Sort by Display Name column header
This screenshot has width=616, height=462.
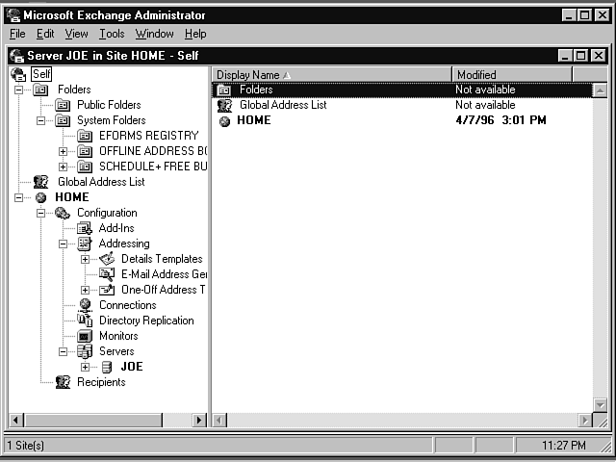pyautogui.click(x=331, y=74)
